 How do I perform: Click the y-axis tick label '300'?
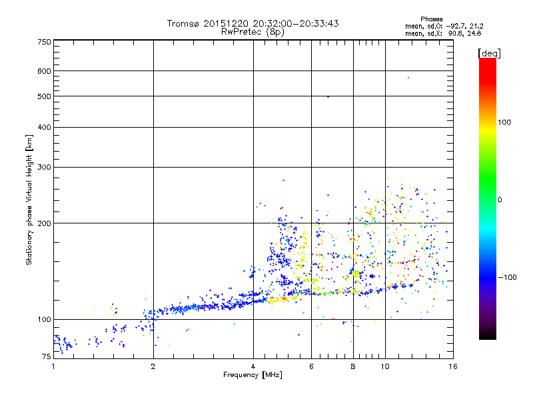pyautogui.click(x=45, y=168)
